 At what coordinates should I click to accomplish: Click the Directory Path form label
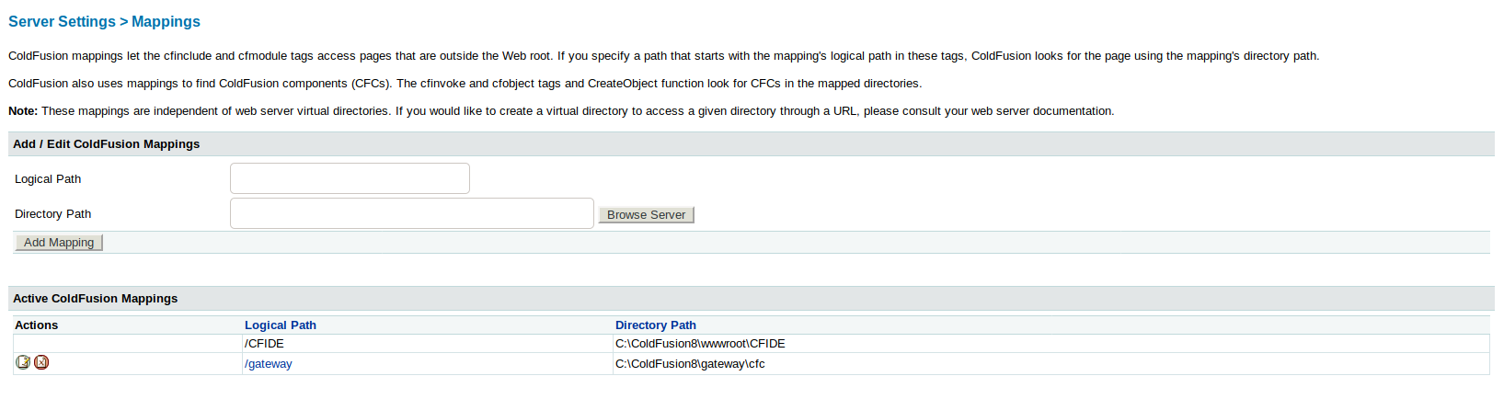click(53, 213)
